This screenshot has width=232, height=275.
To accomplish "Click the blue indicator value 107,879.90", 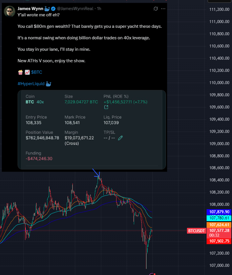I will (x=219, y=212).
